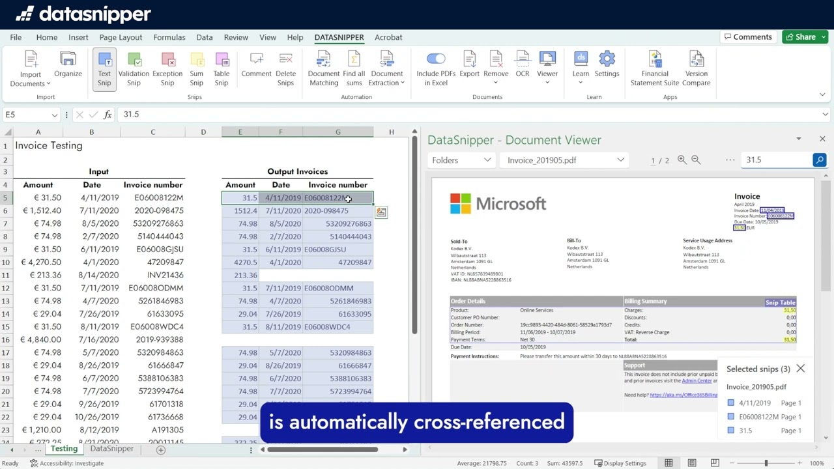
Task: Toggle the 31.5 snip checkbox
Action: pos(731,431)
